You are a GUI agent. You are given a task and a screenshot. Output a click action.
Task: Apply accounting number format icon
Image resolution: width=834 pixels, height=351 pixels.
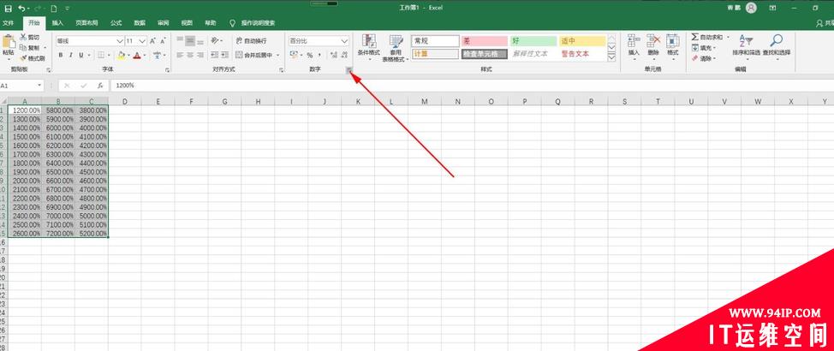(x=294, y=55)
